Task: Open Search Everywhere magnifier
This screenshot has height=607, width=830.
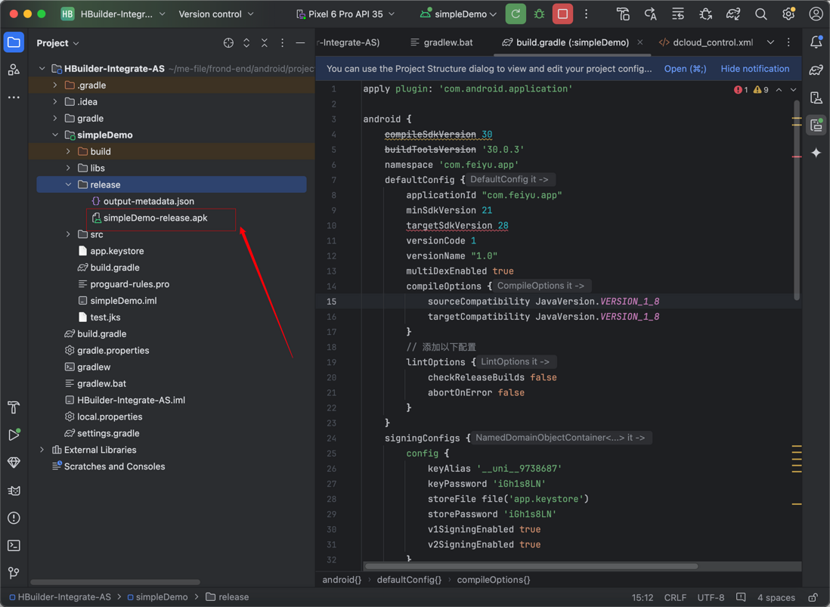Action: [760, 14]
